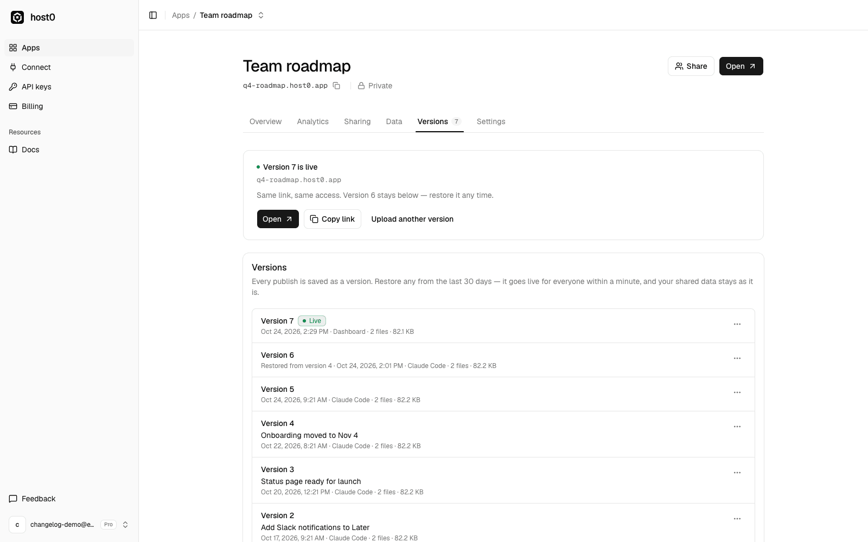Click the 'Version 7 is live' heading

tap(290, 167)
